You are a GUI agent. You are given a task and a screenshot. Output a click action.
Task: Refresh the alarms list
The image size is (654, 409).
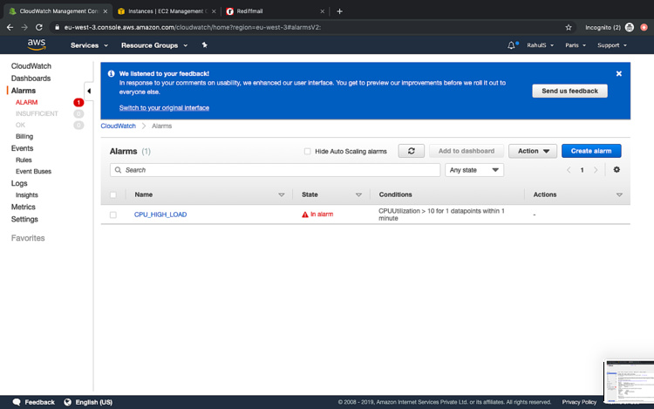[x=411, y=151]
